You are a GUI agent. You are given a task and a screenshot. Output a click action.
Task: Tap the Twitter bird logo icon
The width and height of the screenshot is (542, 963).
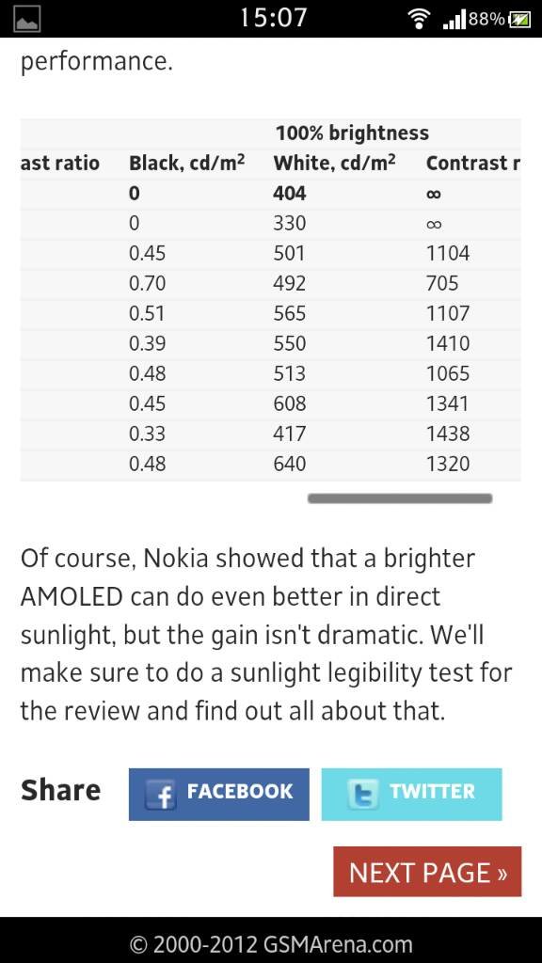point(363,794)
